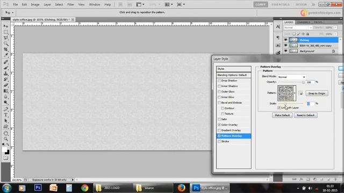
Task: Select the Crop tool
Action: (x=6, y=50)
